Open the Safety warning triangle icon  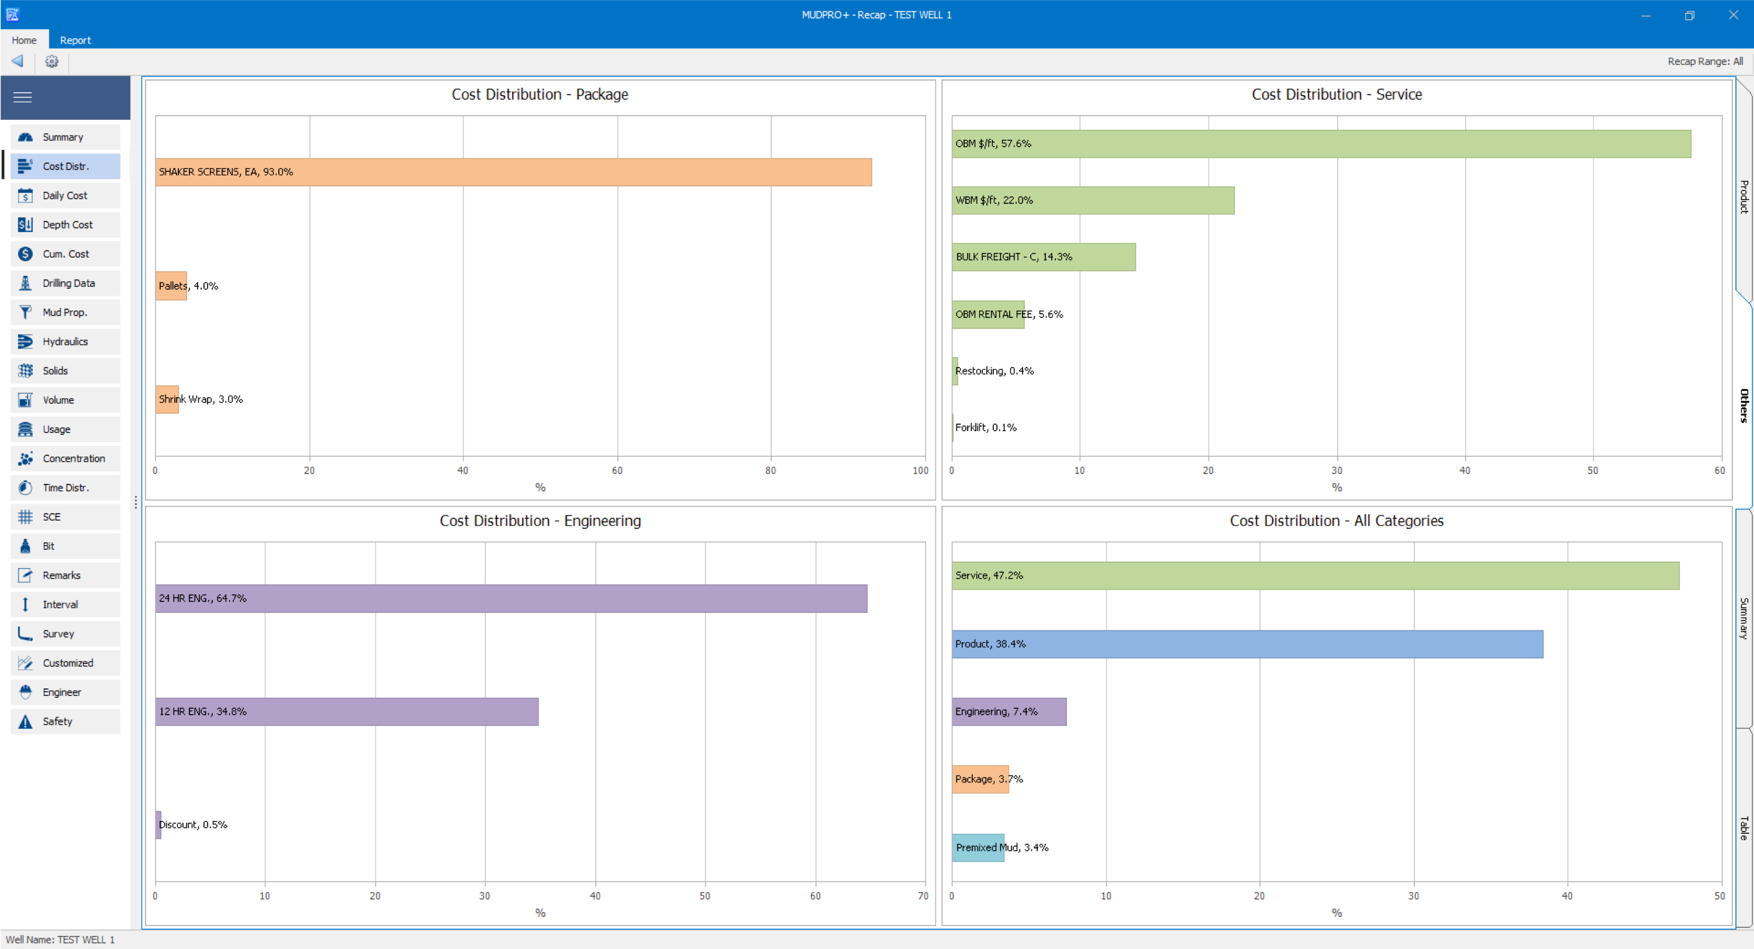click(x=25, y=722)
